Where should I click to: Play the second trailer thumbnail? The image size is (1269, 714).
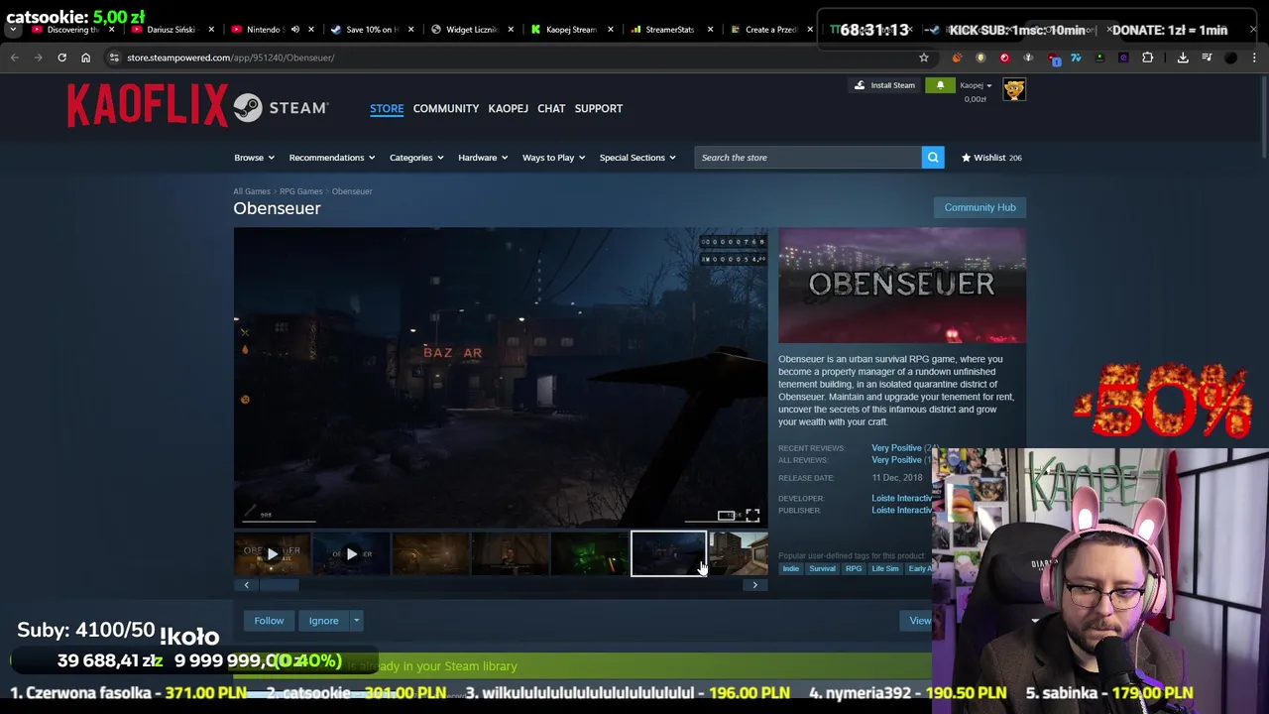coord(351,553)
